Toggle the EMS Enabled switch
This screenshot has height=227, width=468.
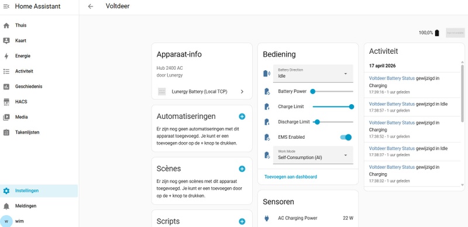point(346,137)
